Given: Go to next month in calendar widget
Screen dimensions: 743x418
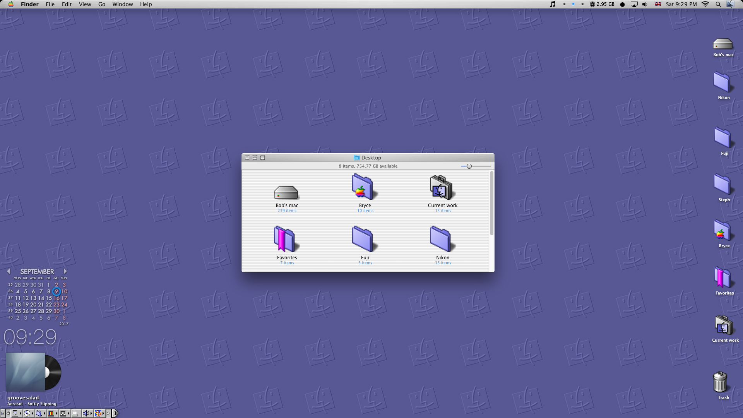Looking at the screenshot, I should (65, 271).
